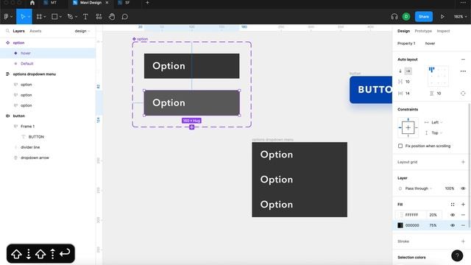The height and width of the screenshot is (265, 471).
Task: Set horizontal auto layout direction
Action: (x=408, y=71)
